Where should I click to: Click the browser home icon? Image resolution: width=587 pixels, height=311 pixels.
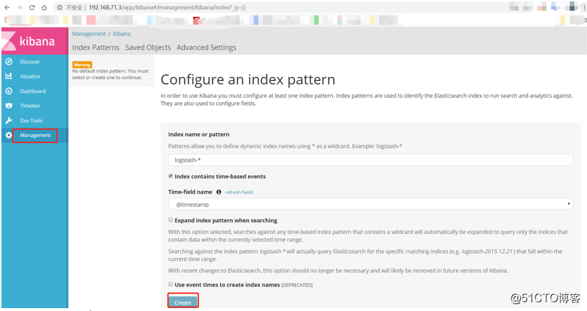[44, 8]
